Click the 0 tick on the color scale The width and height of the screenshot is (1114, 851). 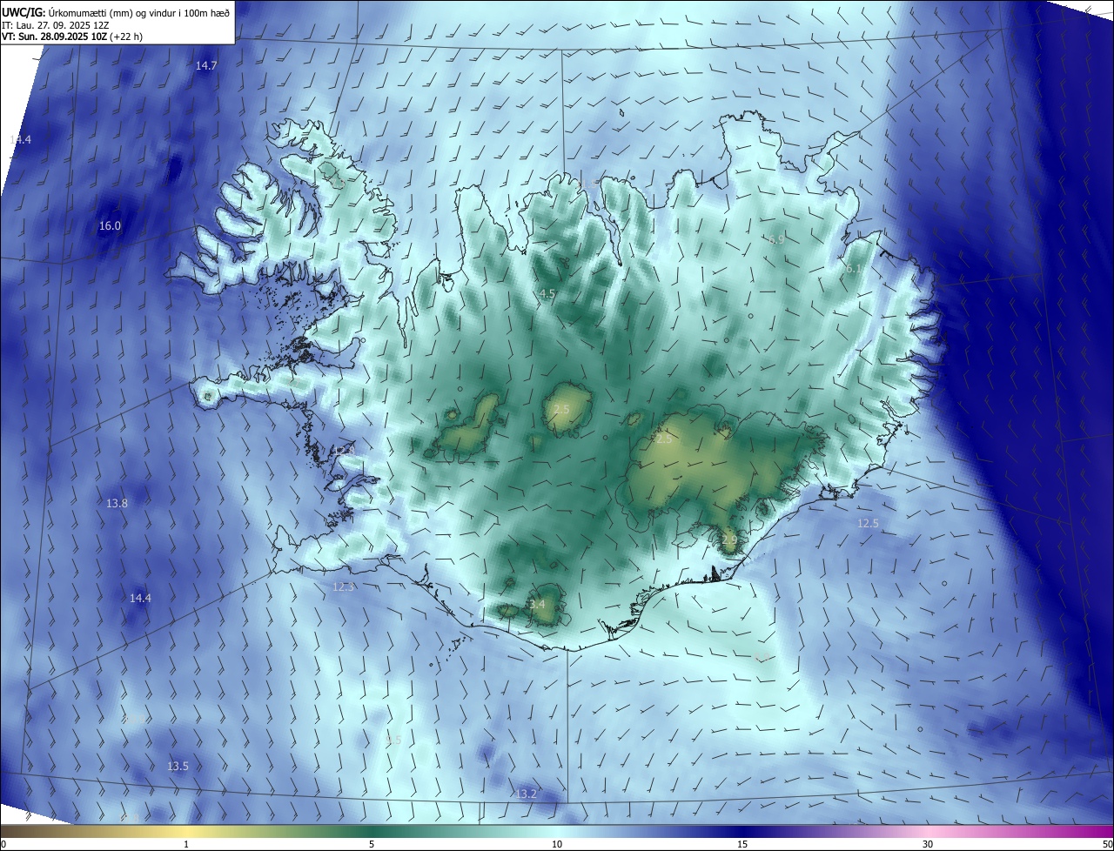[3, 844]
